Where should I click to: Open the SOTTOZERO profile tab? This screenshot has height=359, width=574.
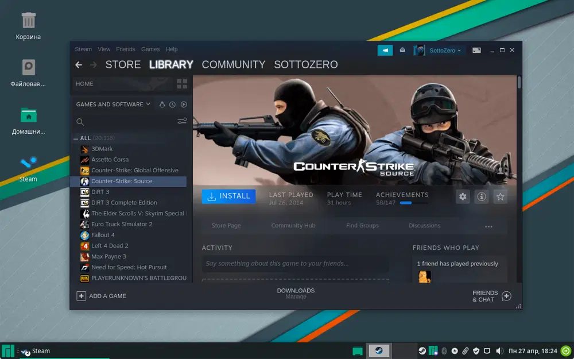pyautogui.click(x=306, y=65)
